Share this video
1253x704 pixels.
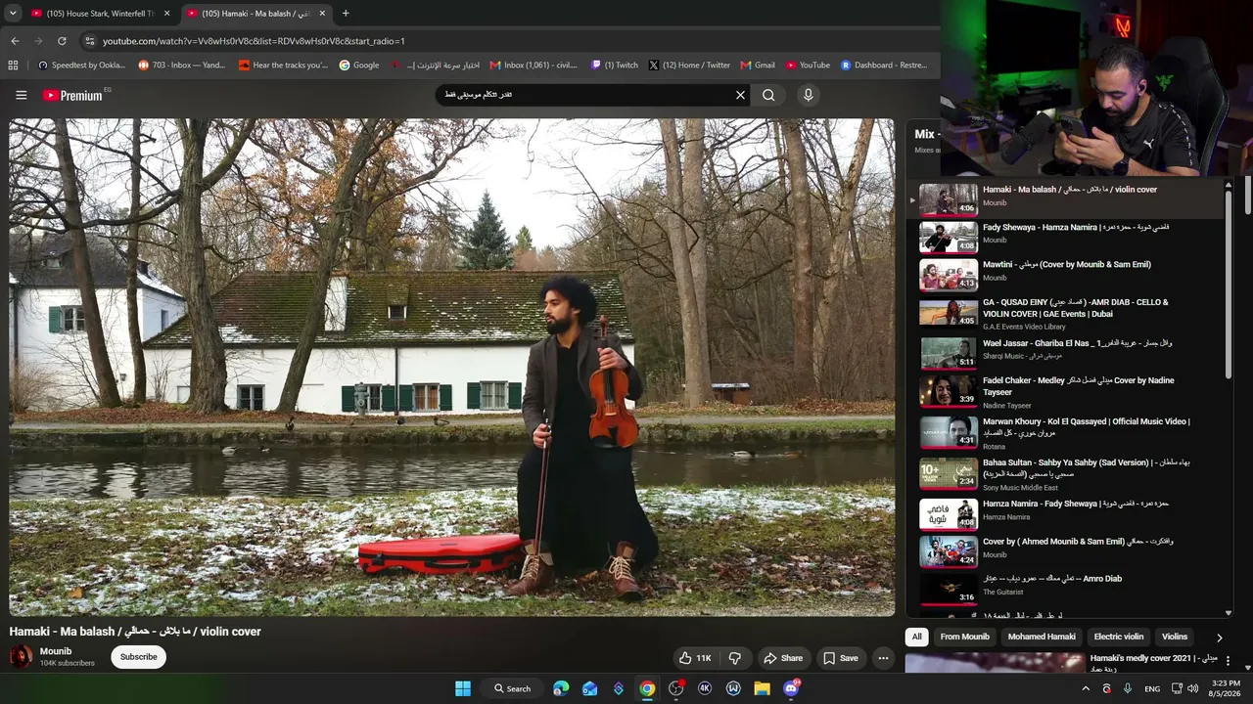[783, 658]
